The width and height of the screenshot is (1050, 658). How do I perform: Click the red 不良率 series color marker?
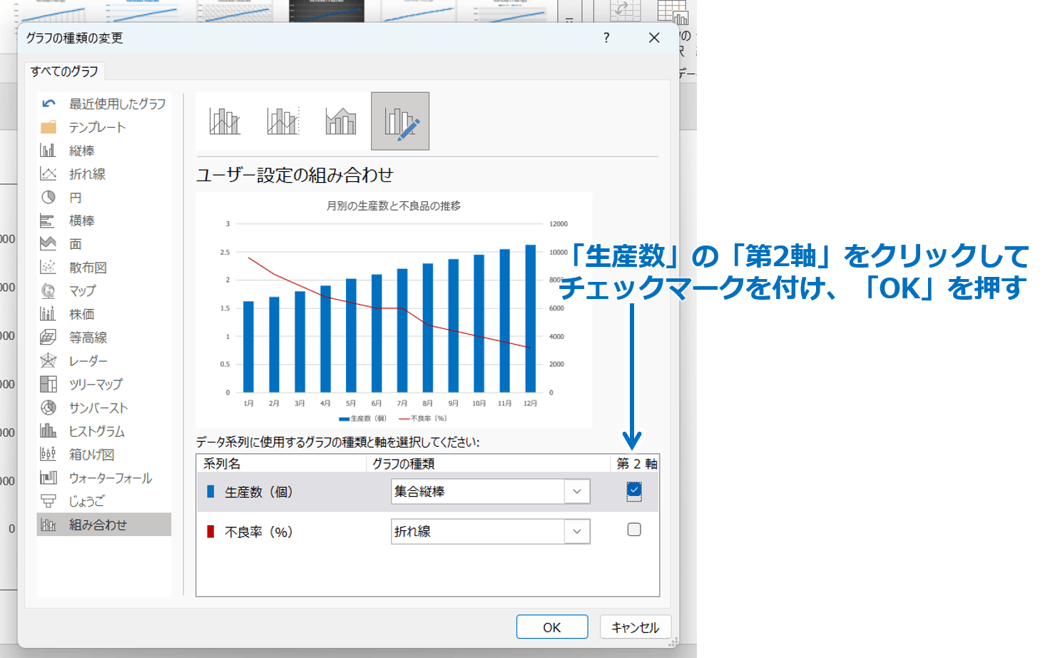tap(210, 532)
